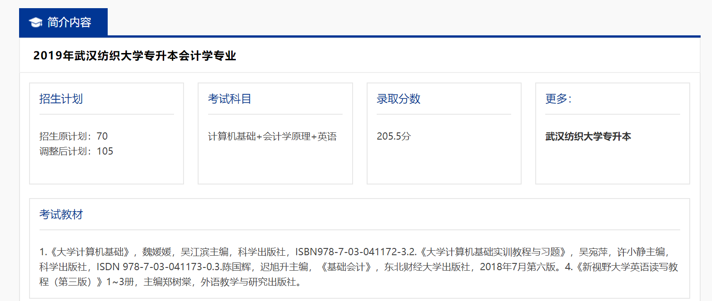The height and width of the screenshot is (301, 712).
Task: Click the 录取分数 section heading
Action: point(398,98)
